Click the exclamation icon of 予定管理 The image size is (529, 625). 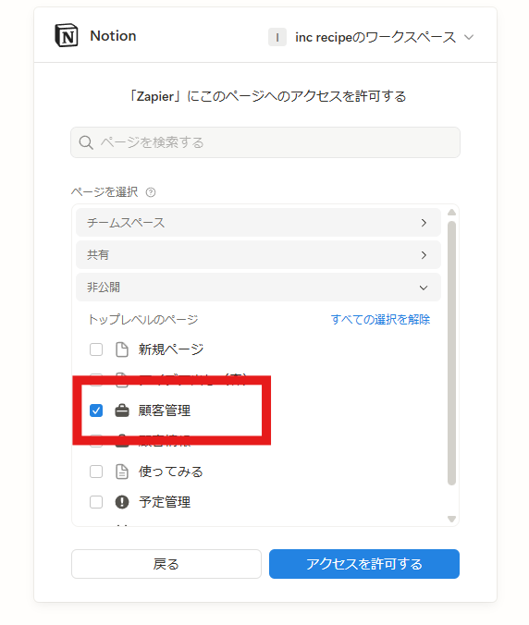point(121,502)
